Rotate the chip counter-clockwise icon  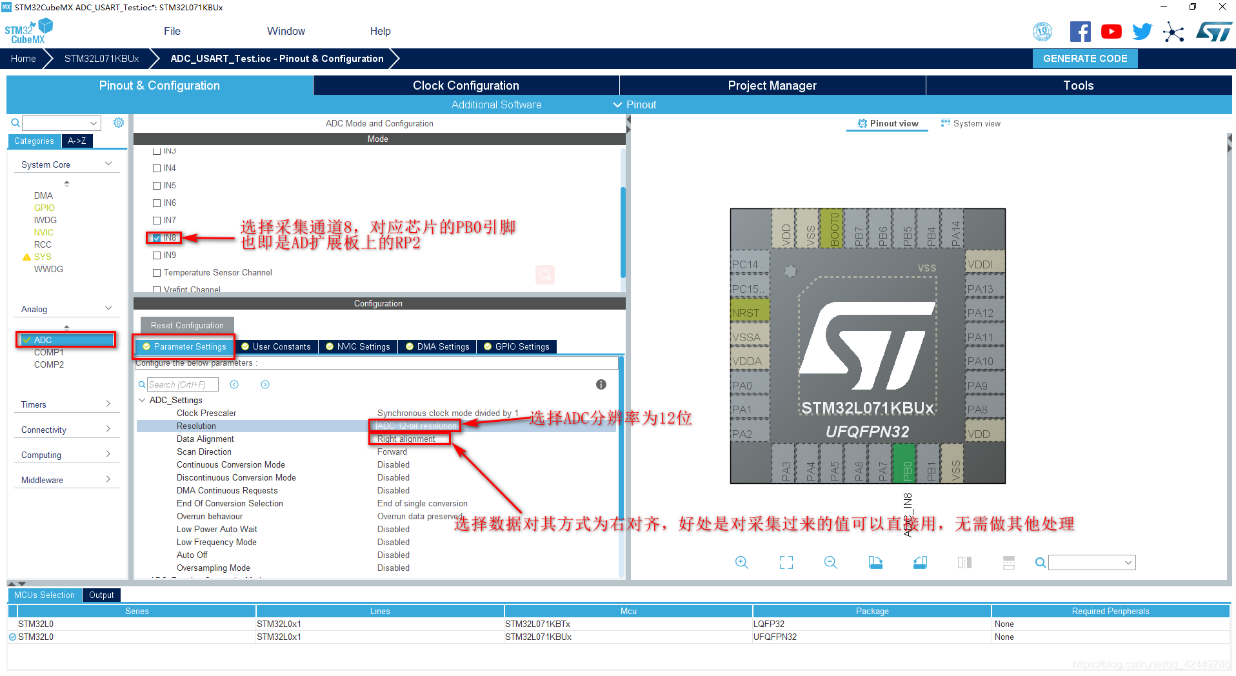click(x=920, y=562)
